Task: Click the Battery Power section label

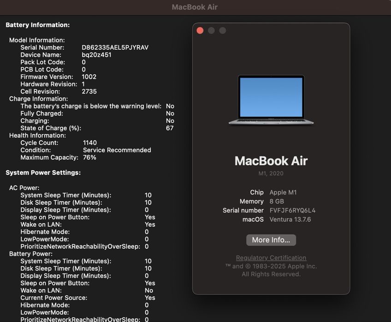Action: (31, 254)
